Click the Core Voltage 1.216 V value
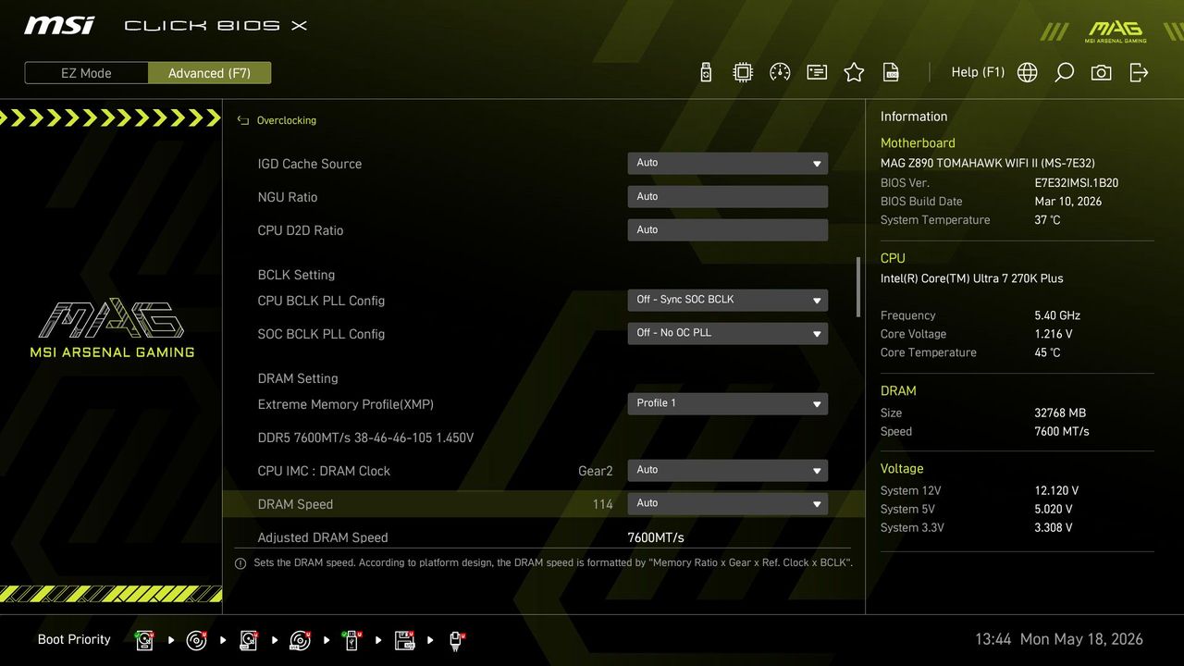 coord(1054,334)
